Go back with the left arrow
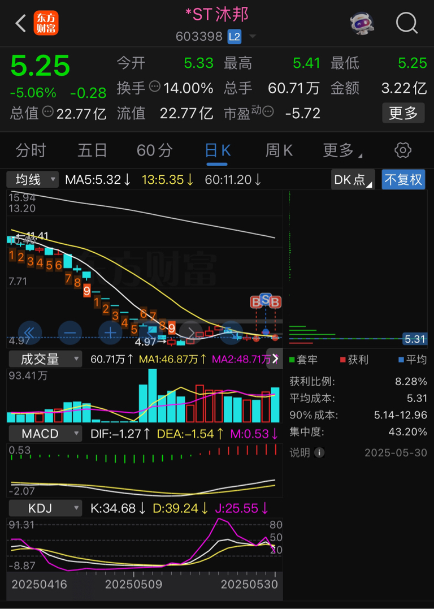434x609 pixels. 21,24
